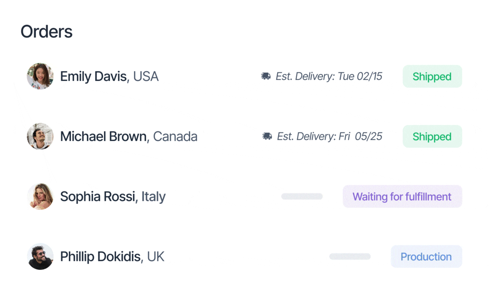The width and height of the screenshot is (489, 298).
Task: Select the Waiting for fulfillment status badge
Action: tap(402, 197)
